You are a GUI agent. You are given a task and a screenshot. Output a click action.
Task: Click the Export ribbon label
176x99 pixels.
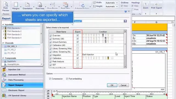pyautogui.click(x=159, y=8)
